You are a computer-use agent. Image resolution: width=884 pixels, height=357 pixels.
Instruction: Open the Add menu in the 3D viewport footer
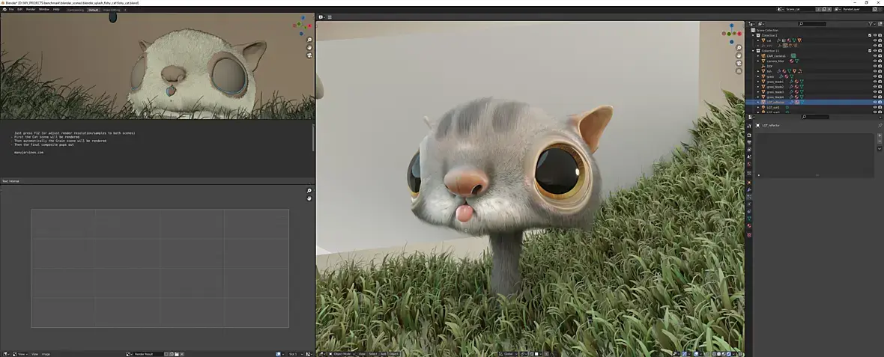(x=384, y=354)
